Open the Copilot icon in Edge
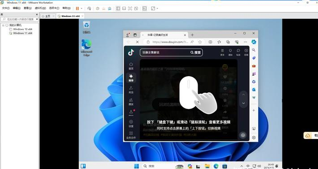318x169 pixels. [x=254, y=42]
